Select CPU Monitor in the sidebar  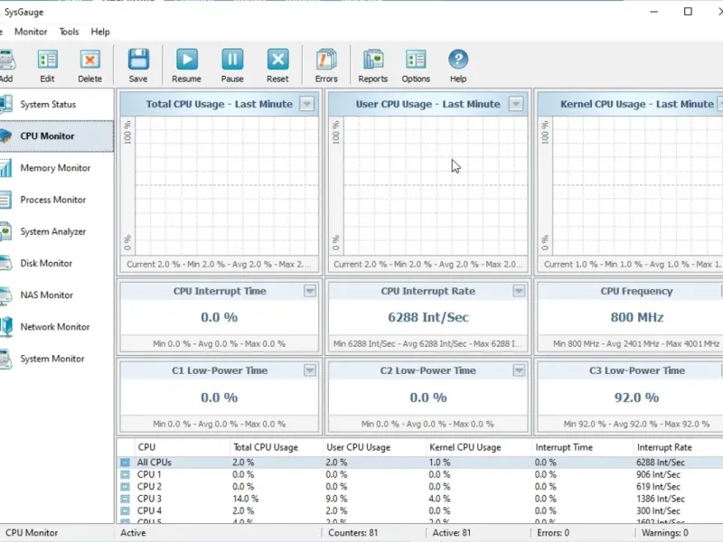click(x=47, y=136)
